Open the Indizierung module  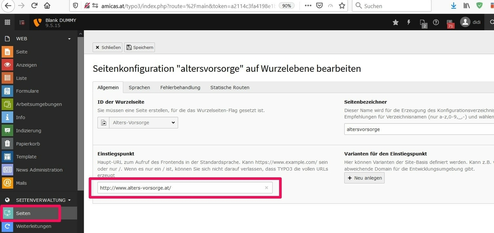point(39,130)
